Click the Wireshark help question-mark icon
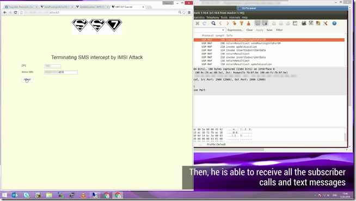 click(334, 23)
